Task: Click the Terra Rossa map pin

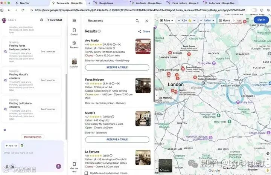Action: [x=189, y=54]
